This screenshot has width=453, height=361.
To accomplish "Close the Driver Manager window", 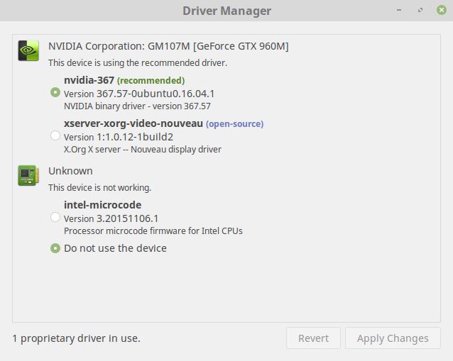I will click(x=442, y=10).
